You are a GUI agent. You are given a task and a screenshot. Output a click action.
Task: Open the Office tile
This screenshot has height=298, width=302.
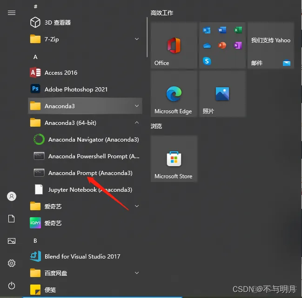[x=174, y=45]
